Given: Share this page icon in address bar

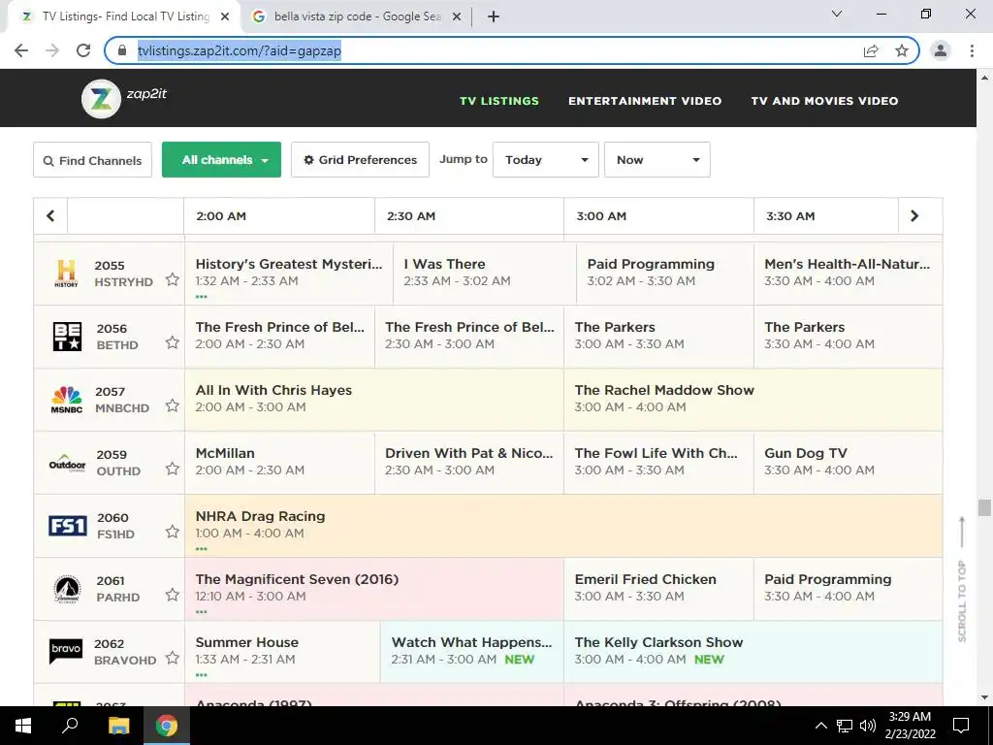Looking at the screenshot, I should [x=871, y=50].
